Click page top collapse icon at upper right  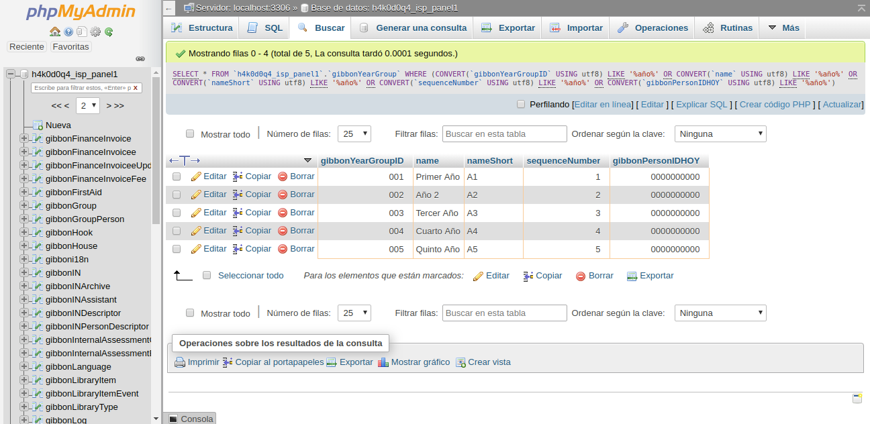coord(861,7)
